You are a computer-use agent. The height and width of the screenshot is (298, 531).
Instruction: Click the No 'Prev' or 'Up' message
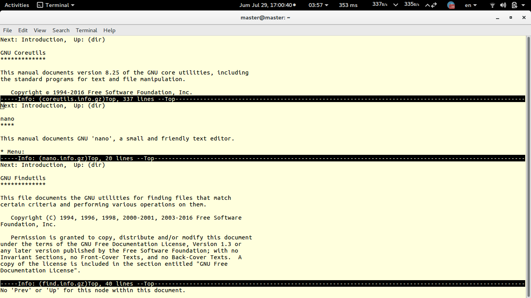(93, 290)
